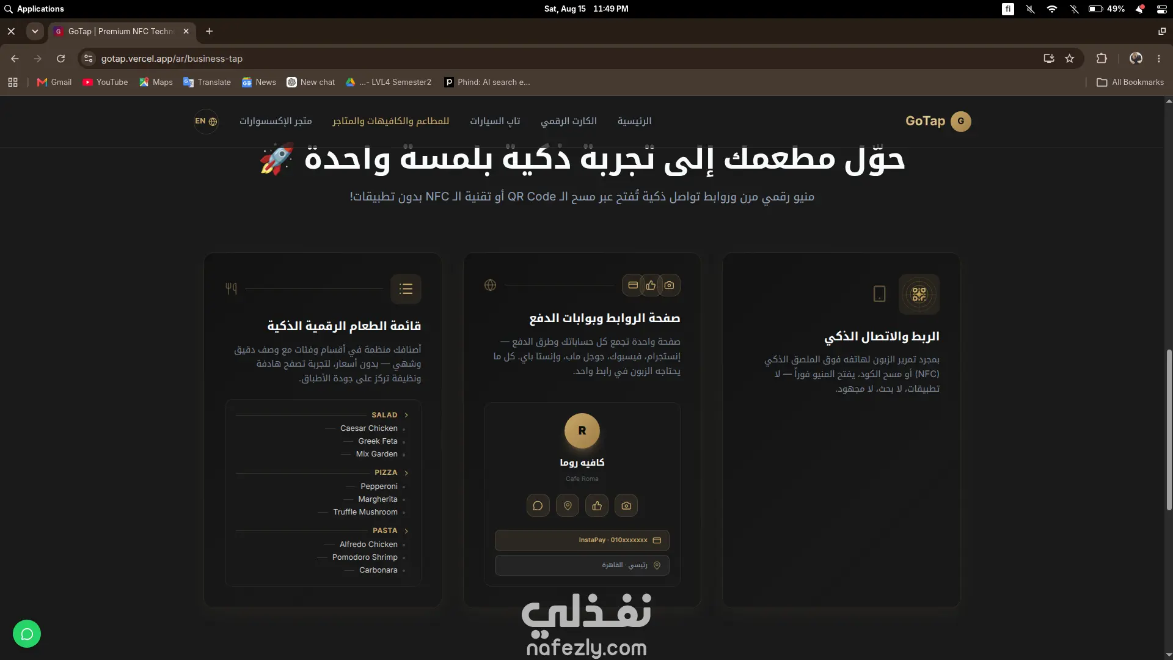Click the GoTap logo
This screenshot has width=1173, height=660.
(938, 121)
